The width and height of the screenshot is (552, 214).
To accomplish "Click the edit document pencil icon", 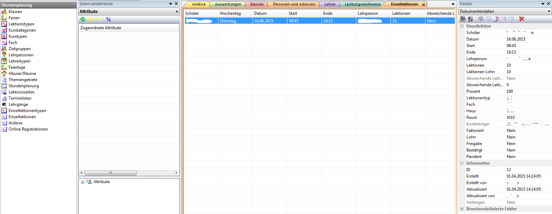I will point(496,19).
